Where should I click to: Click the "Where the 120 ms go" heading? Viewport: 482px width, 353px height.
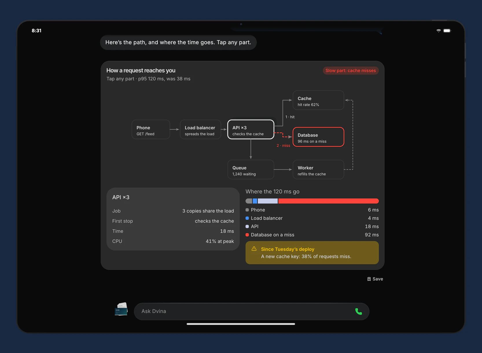point(273,192)
